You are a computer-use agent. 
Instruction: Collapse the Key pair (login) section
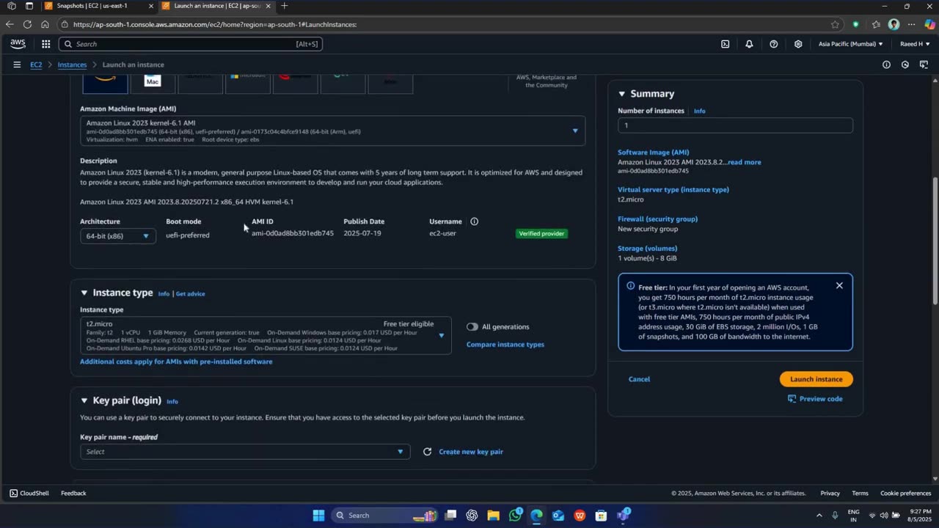[x=84, y=400]
